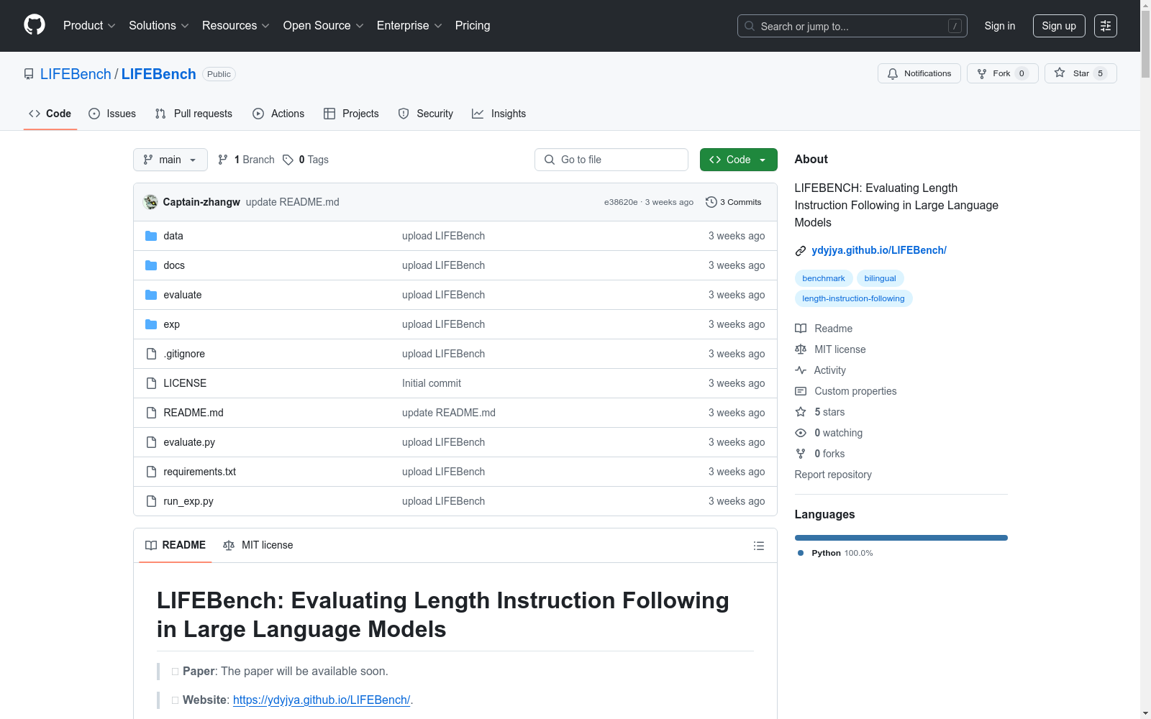Image resolution: width=1151 pixels, height=719 pixels.
Task: Click the Search or jump to field
Action: pyautogui.click(x=852, y=26)
